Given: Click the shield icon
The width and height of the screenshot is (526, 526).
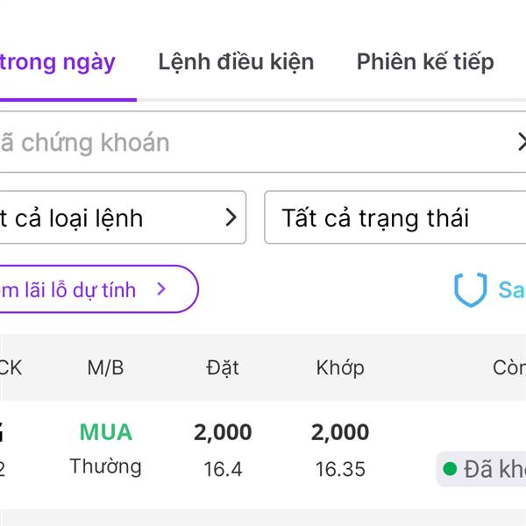Looking at the screenshot, I should click(470, 290).
